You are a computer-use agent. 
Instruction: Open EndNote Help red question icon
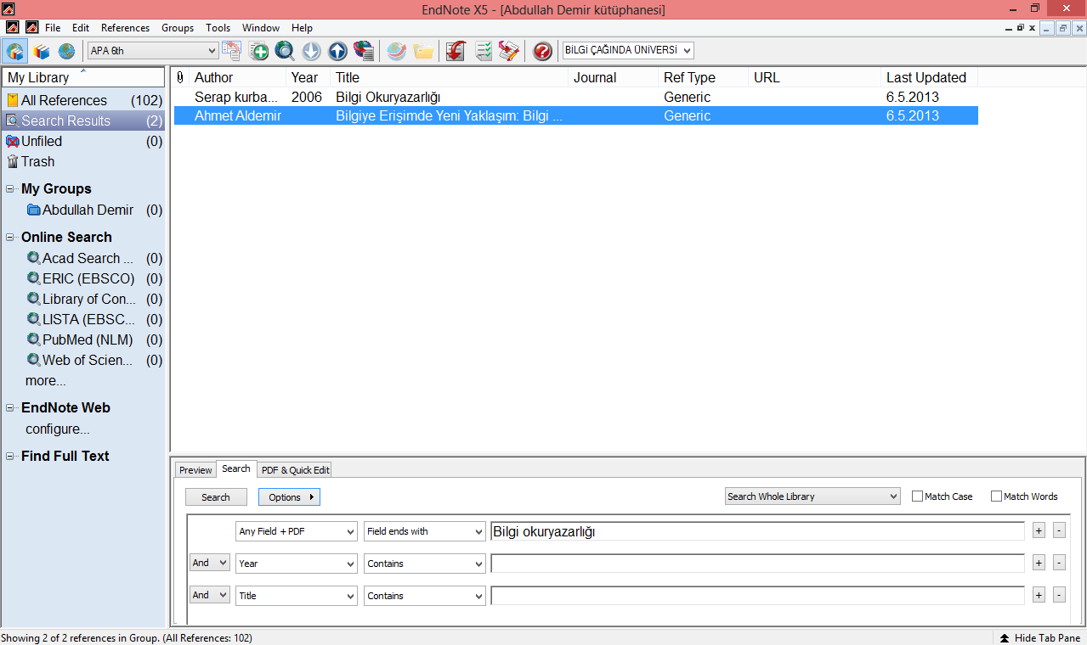tap(542, 51)
